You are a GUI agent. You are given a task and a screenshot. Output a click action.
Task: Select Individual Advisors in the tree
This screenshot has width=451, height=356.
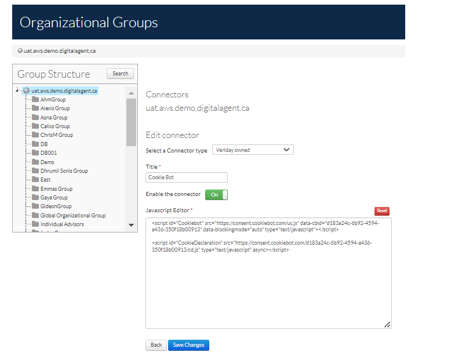coord(62,224)
